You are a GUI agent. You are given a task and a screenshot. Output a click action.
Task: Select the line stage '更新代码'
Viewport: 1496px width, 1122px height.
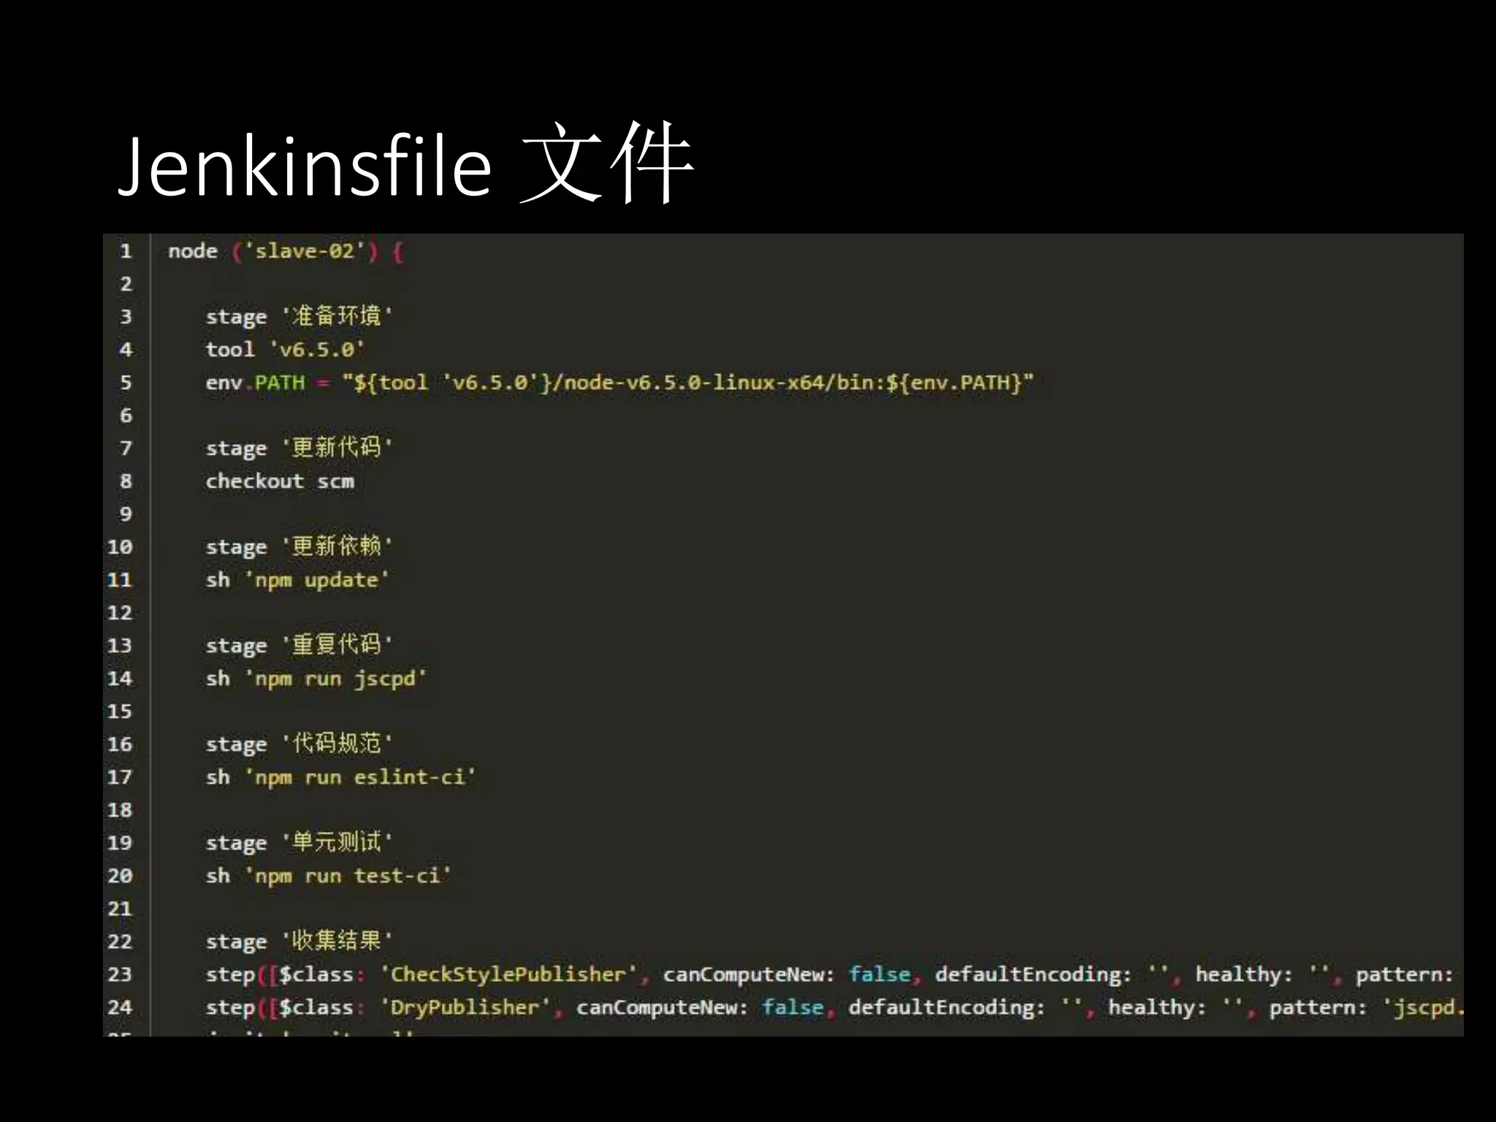coord(299,448)
